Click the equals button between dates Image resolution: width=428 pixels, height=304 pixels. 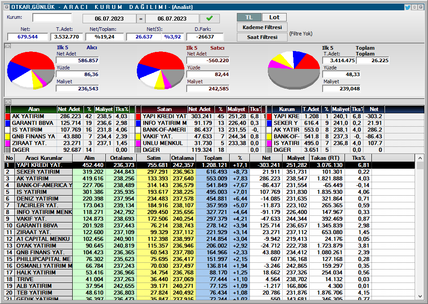click(x=140, y=18)
